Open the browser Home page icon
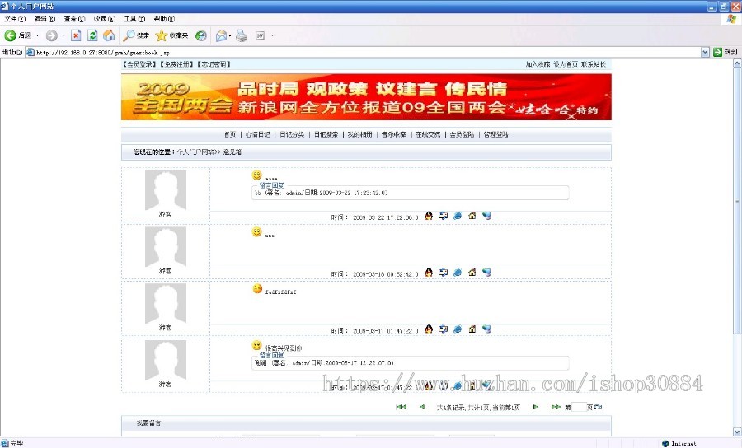The image size is (742, 448). [x=109, y=35]
